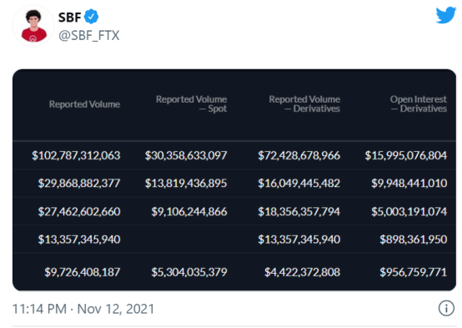462x328 pixels.
Task: Select the Reported Volume — Derivatives header
Action: (304, 103)
